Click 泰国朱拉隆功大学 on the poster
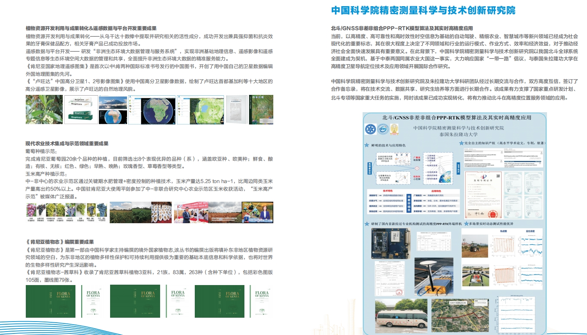 [x=458, y=134]
